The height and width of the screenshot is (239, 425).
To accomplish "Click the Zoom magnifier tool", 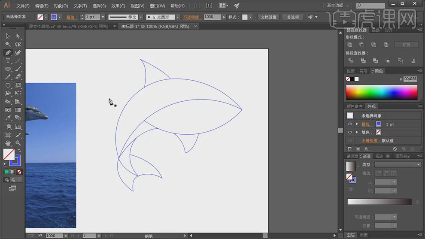I will pos(18,143).
